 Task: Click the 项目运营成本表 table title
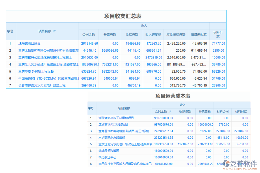[x=172, y=96]
